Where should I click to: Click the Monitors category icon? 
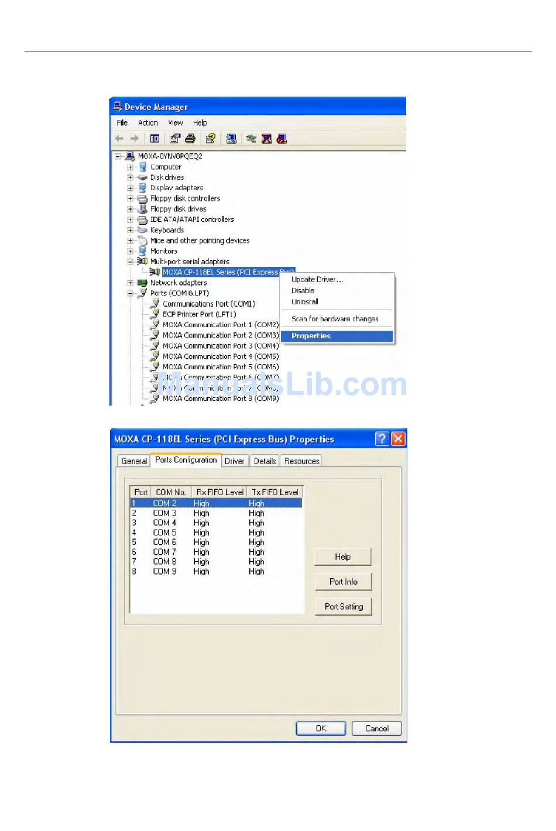(x=142, y=251)
